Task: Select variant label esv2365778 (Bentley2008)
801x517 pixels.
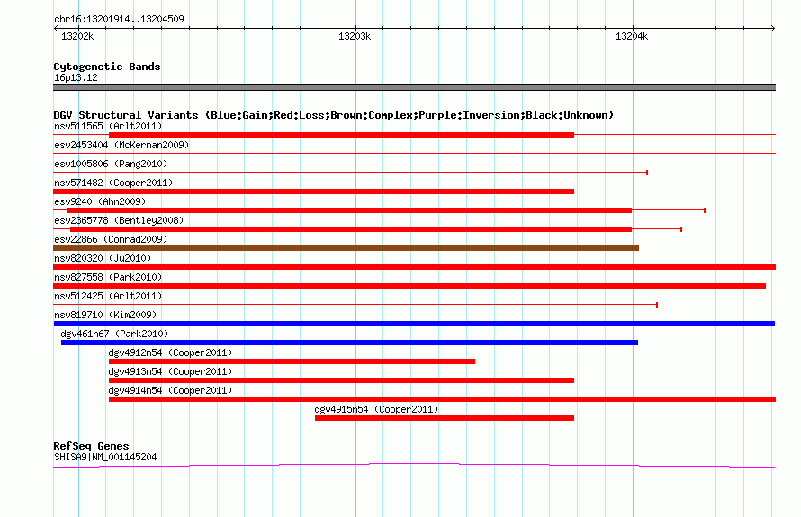Action: click(x=119, y=220)
